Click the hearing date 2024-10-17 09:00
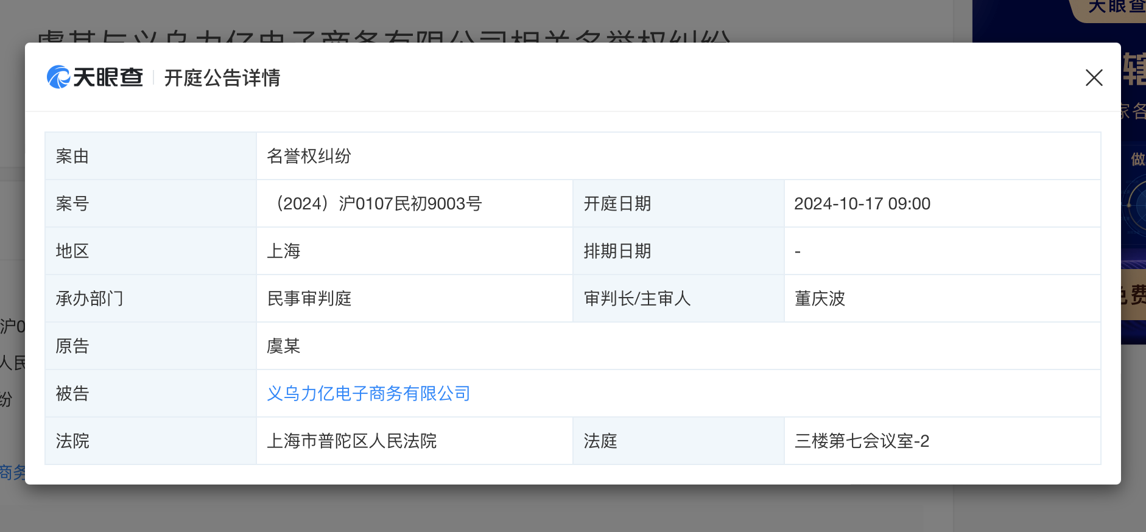 coord(862,204)
